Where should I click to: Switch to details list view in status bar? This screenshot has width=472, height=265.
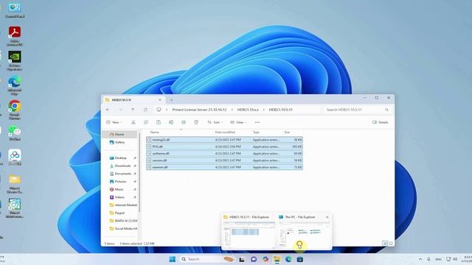coord(385,244)
